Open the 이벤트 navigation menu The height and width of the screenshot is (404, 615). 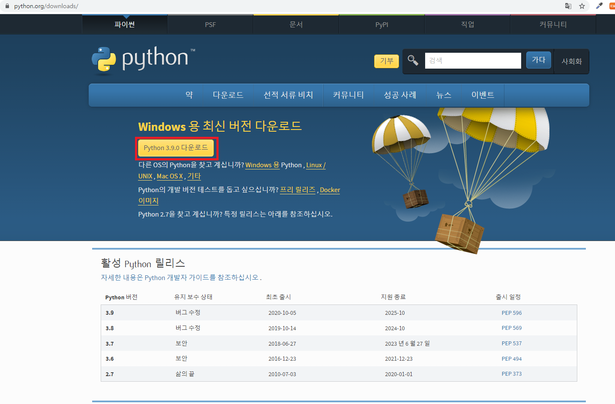point(483,95)
